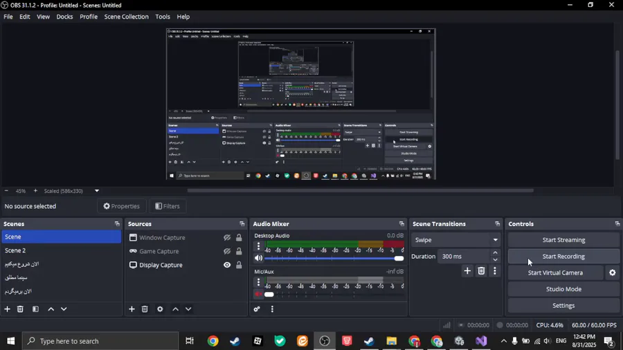
Task: Zoom in preview with plus icon
Action: pyautogui.click(x=35, y=191)
